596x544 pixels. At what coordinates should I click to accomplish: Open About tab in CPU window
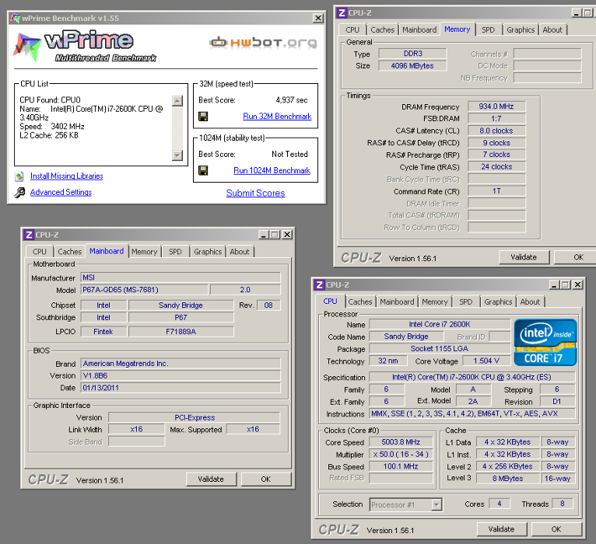(530, 302)
